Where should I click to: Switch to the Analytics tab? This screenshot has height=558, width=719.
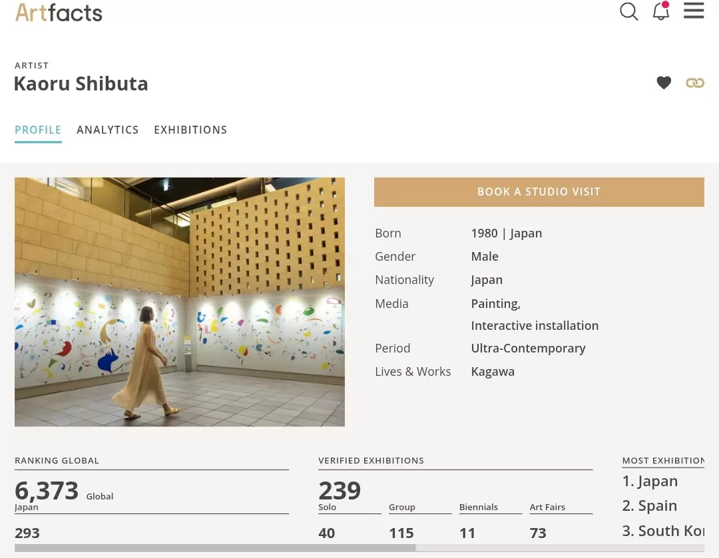click(x=108, y=130)
